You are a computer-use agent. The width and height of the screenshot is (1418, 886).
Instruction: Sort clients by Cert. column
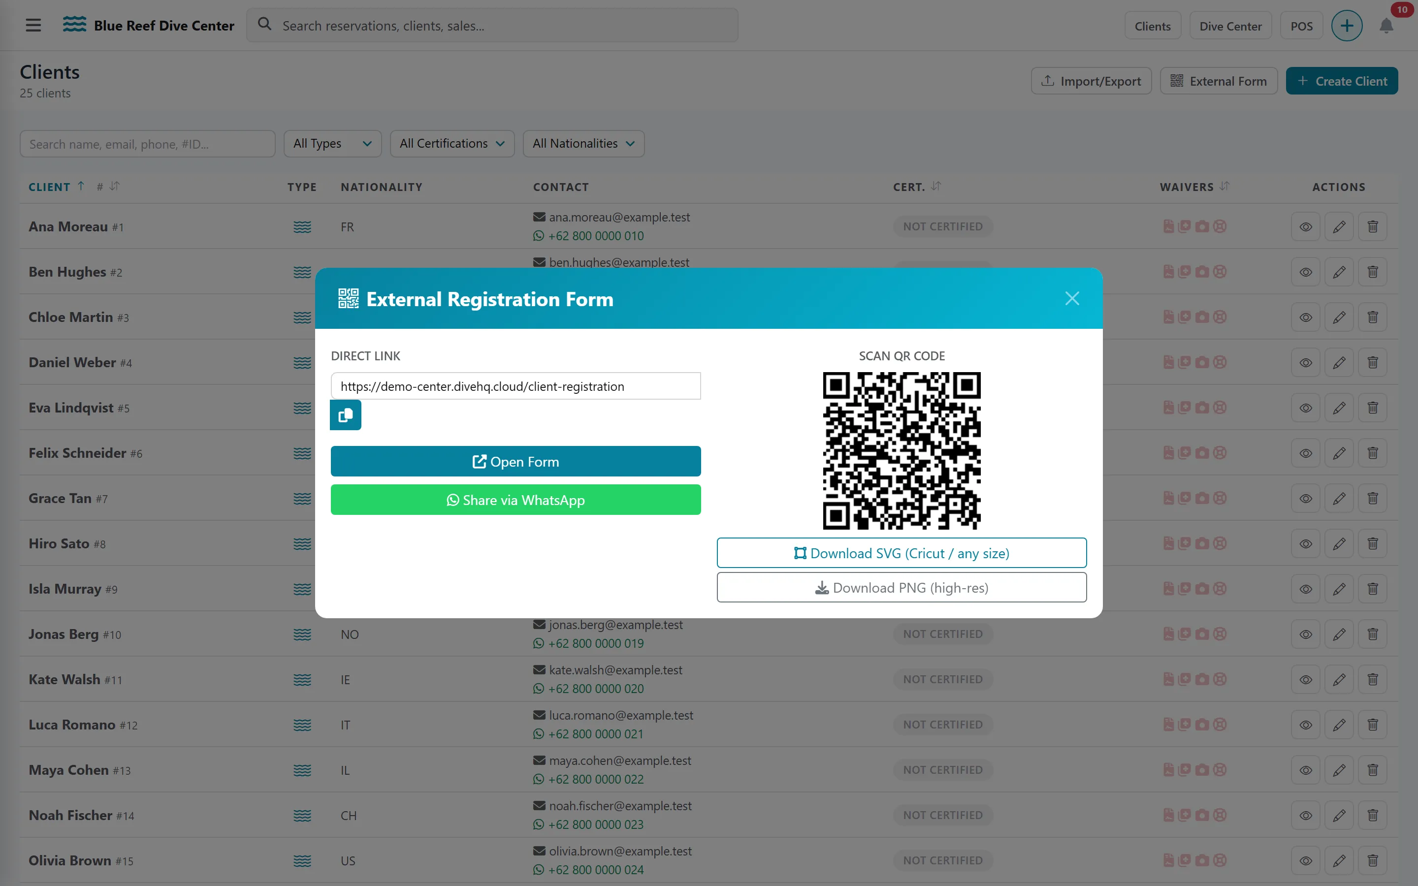coord(916,187)
